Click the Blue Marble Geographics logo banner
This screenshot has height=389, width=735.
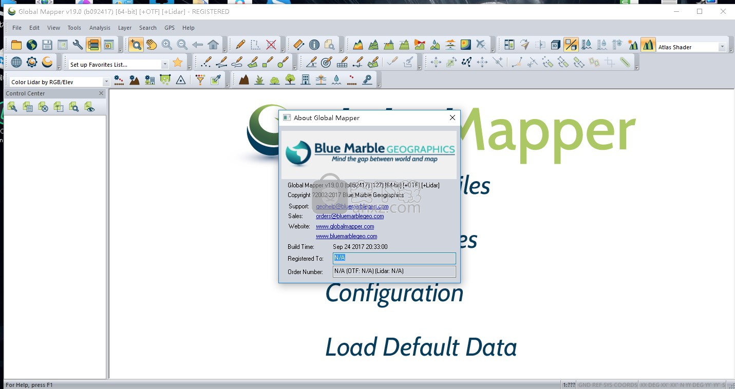[369, 154]
